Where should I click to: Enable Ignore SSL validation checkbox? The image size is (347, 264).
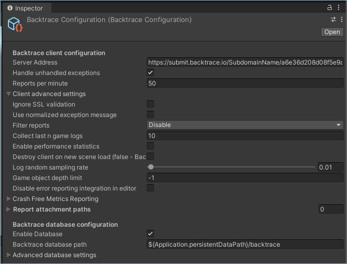150,104
